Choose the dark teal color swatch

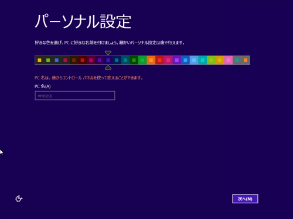click(x=125, y=60)
